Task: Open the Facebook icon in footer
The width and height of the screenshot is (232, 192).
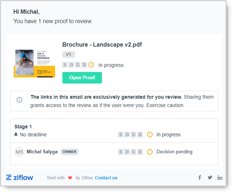Action: 200,178
